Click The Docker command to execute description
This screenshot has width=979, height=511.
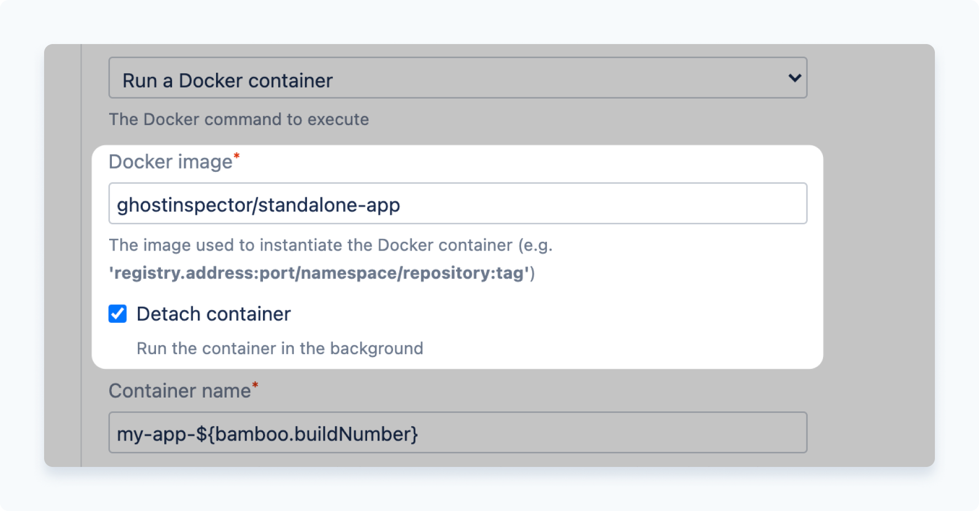[239, 119]
